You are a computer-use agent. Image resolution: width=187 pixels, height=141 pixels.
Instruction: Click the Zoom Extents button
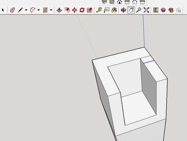point(146,10)
